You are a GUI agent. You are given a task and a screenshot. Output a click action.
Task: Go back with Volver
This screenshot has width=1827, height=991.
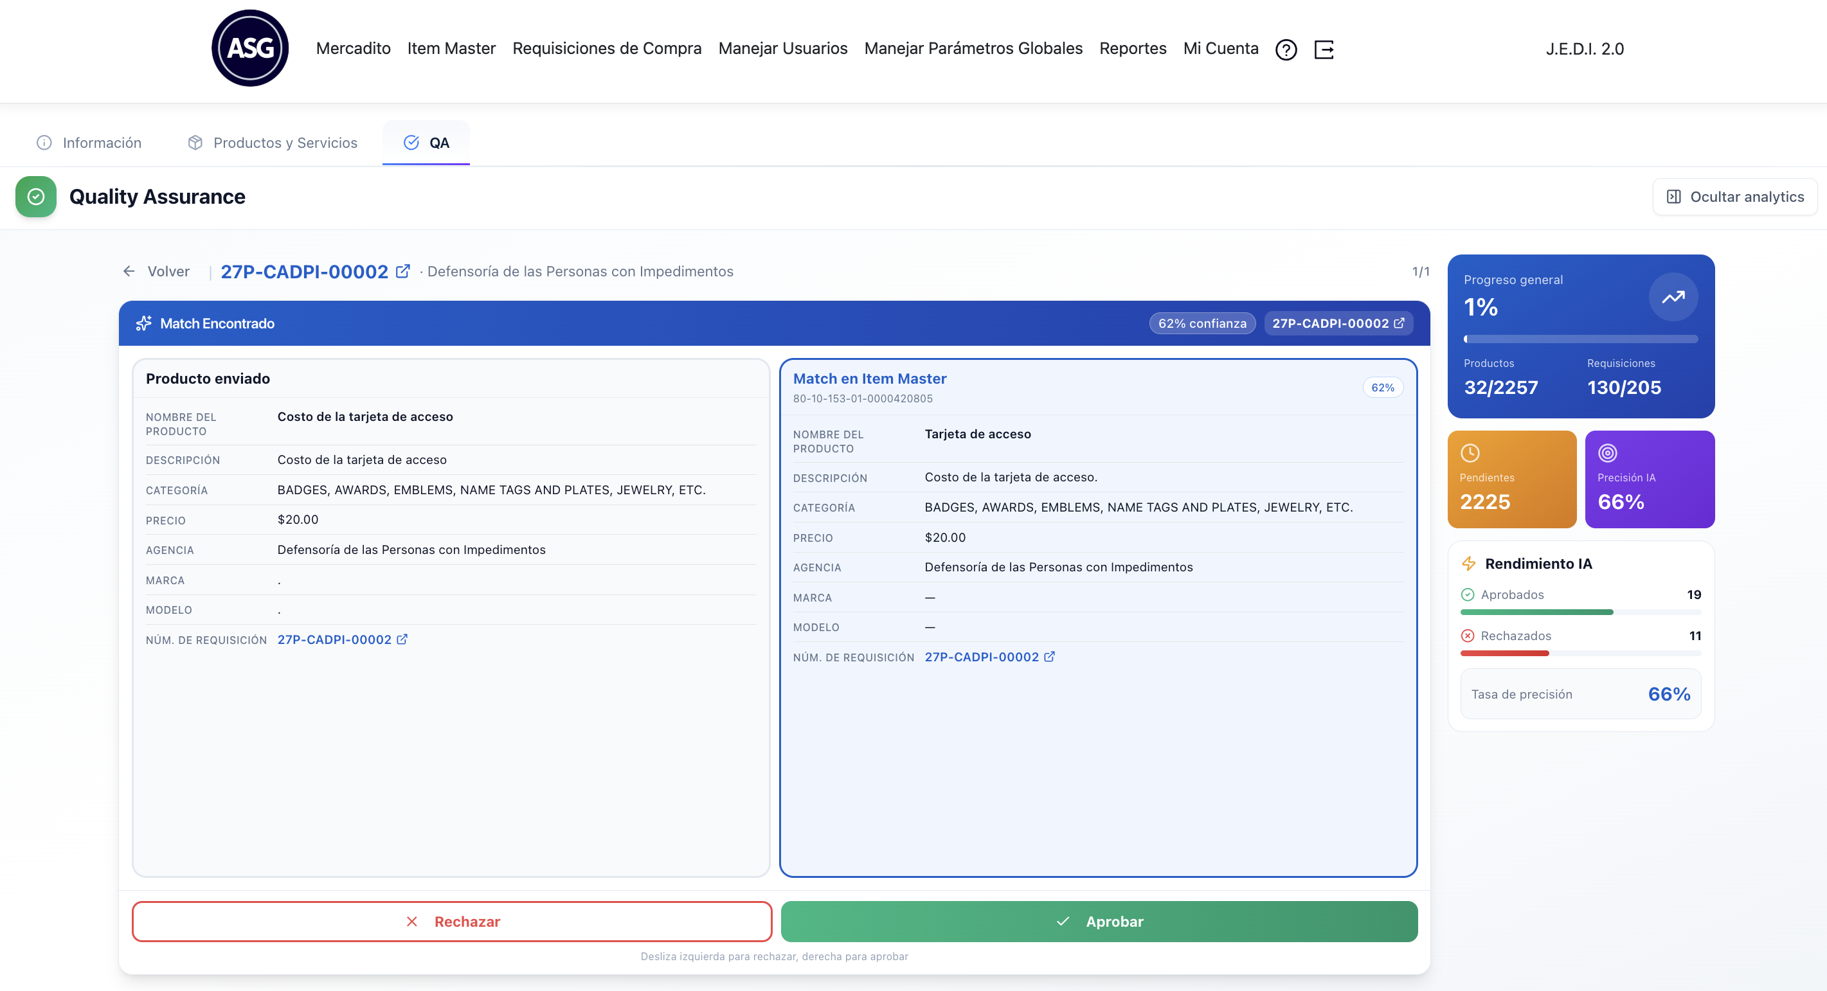click(x=156, y=271)
